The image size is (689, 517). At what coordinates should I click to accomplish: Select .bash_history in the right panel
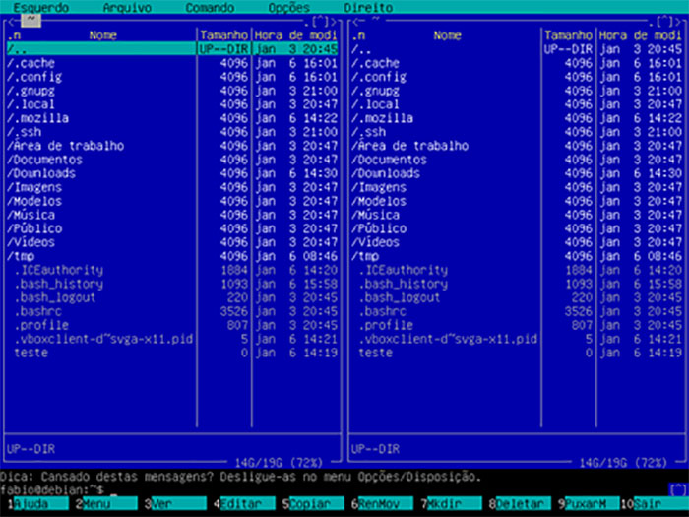click(517, 284)
